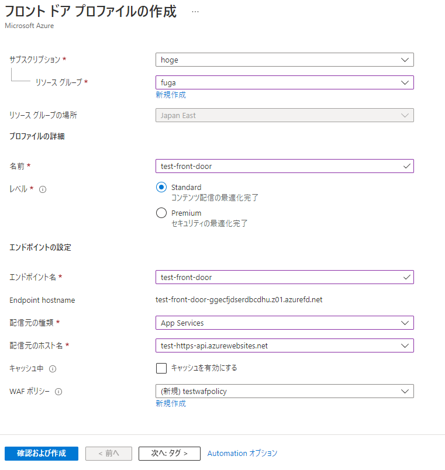
Task: Select the Premium tier radio button
Action: pyautogui.click(x=161, y=213)
